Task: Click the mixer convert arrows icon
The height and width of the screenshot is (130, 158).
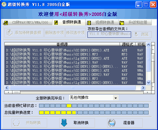Action: click(112, 123)
